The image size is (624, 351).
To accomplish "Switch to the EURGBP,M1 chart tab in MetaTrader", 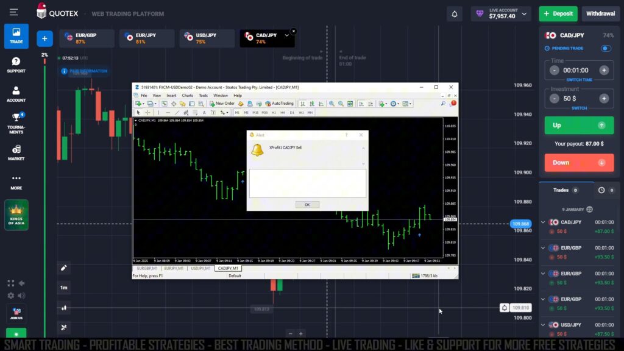I will pos(147,269).
